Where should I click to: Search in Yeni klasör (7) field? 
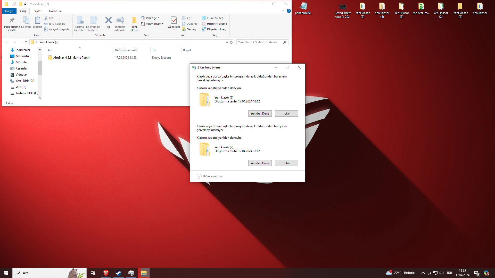pyautogui.click(x=262, y=42)
